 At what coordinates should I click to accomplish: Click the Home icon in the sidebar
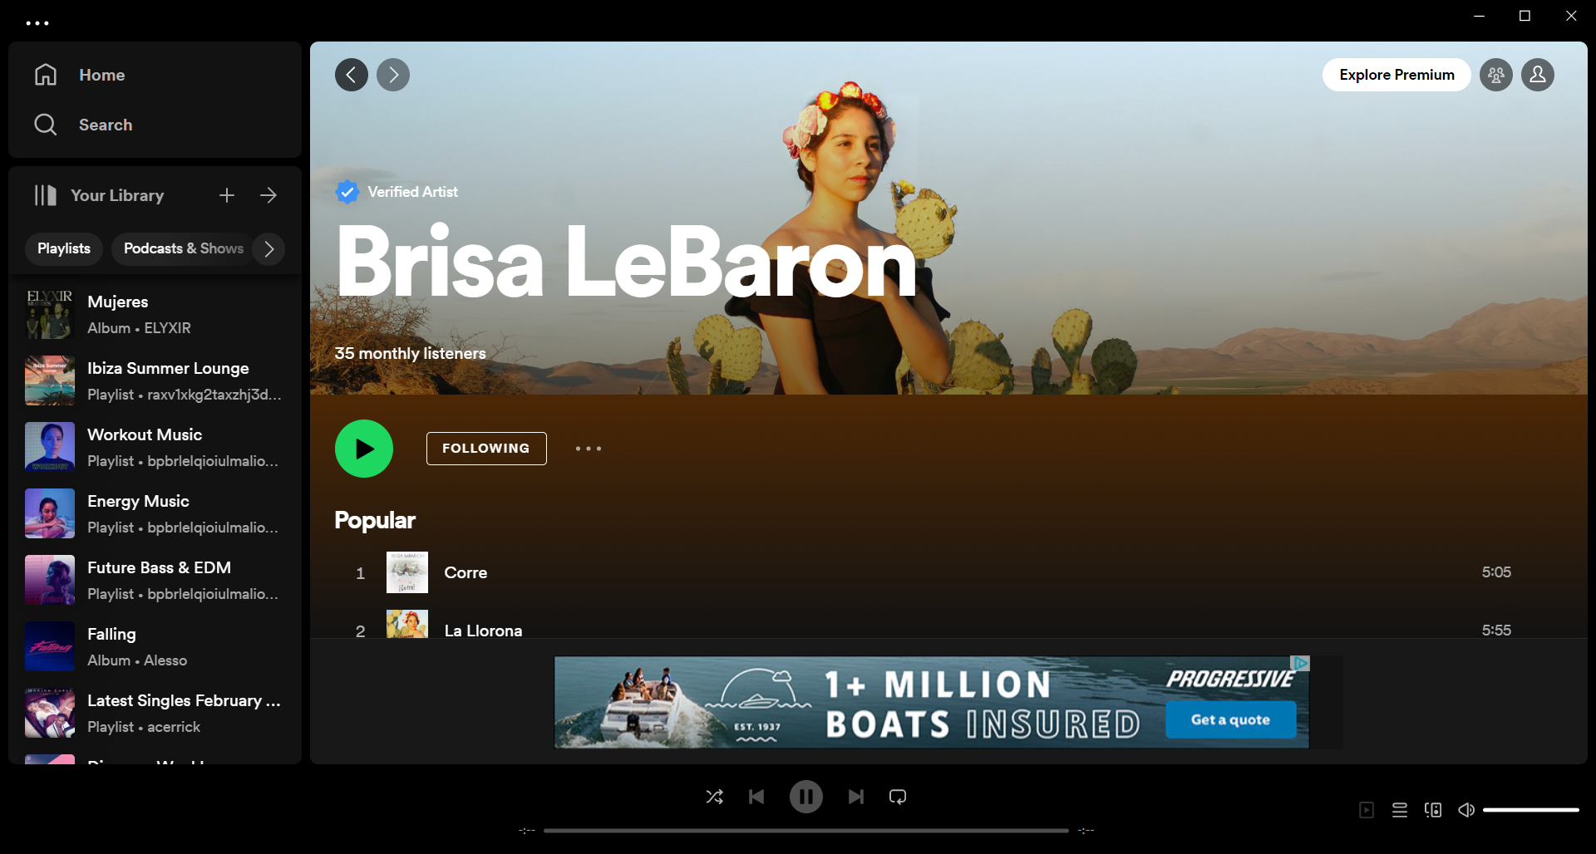pos(46,75)
